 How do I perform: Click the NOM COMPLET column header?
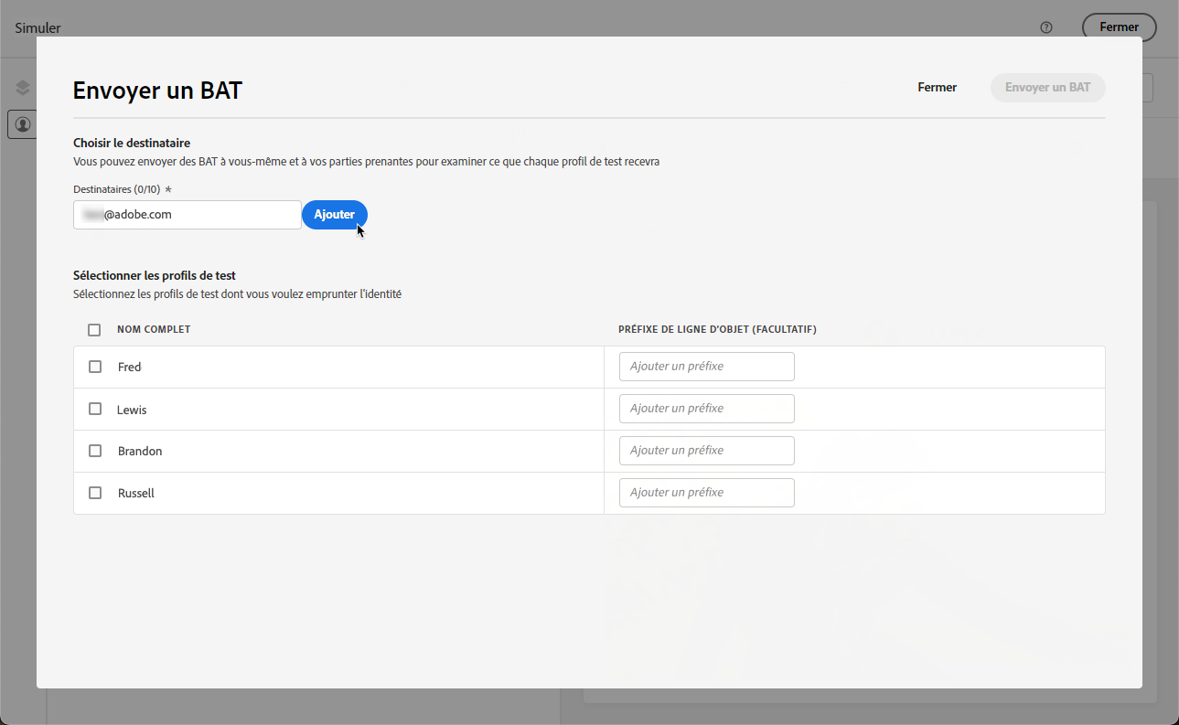154,330
